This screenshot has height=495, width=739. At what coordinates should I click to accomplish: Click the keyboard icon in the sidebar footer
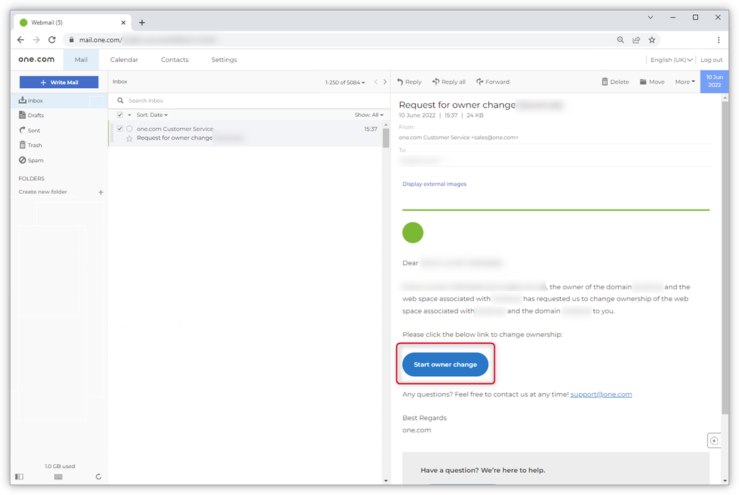point(59,477)
